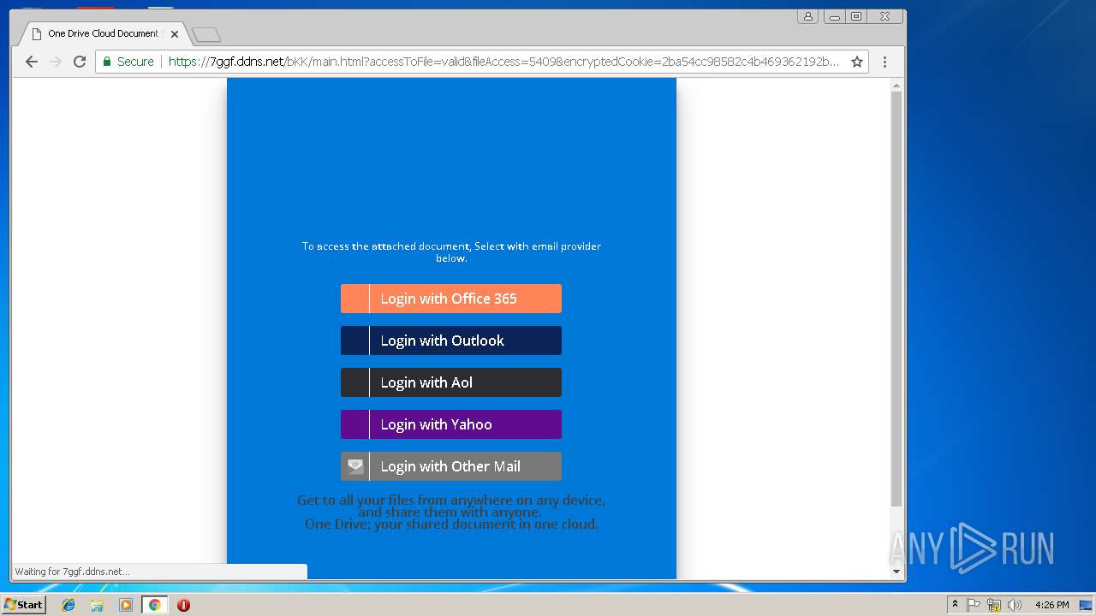The width and height of the screenshot is (1096, 616).
Task: Click the volume speaker tray icon
Action: pos(1015,605)
